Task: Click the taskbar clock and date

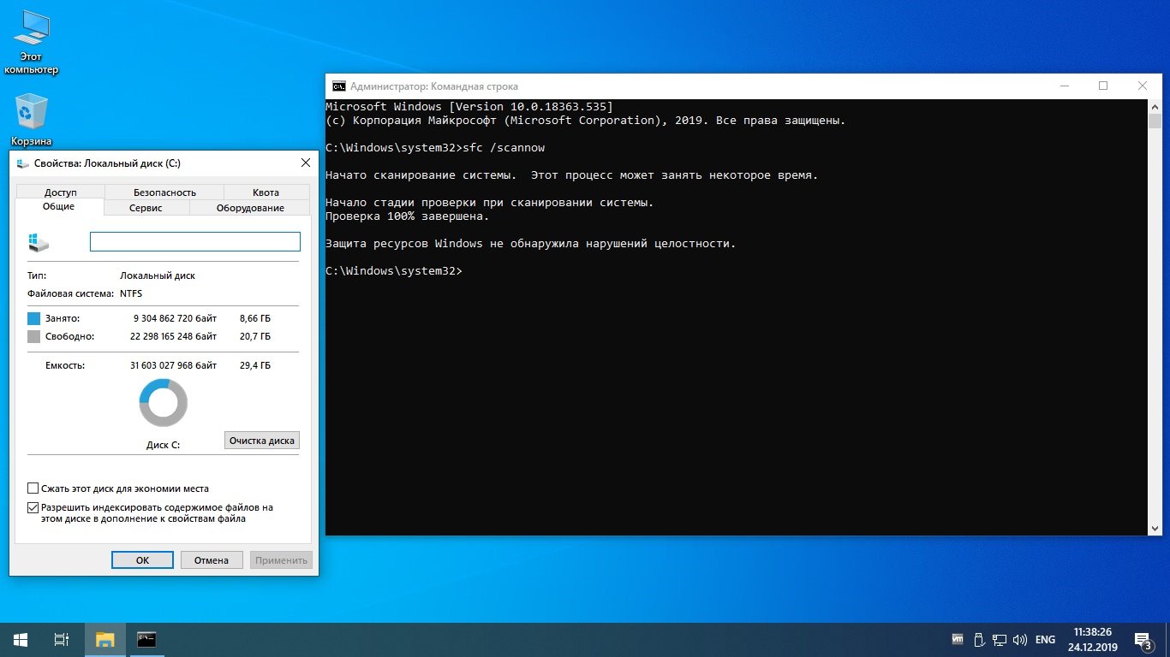Action: pos(1092,639)
